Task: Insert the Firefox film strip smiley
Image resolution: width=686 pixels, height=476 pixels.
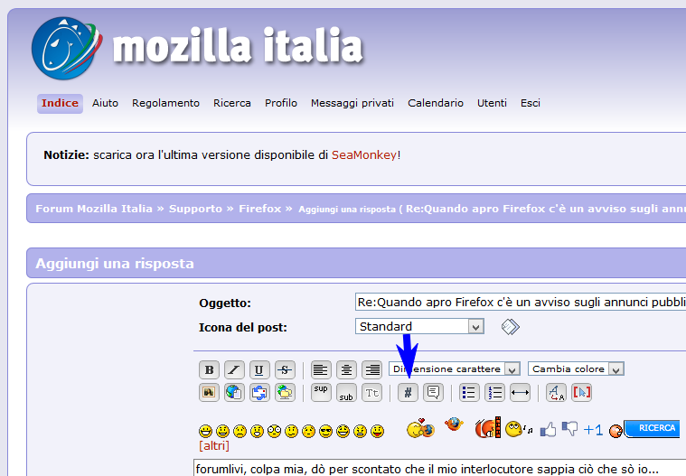Action: coord(487,427)
